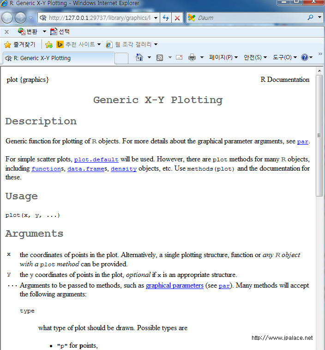Open a new blank tab

[121, 58]
